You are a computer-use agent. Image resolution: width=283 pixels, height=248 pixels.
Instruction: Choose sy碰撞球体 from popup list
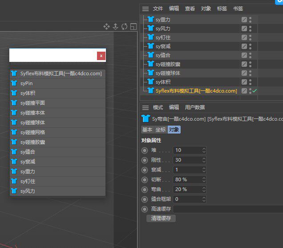click(57, 122)
